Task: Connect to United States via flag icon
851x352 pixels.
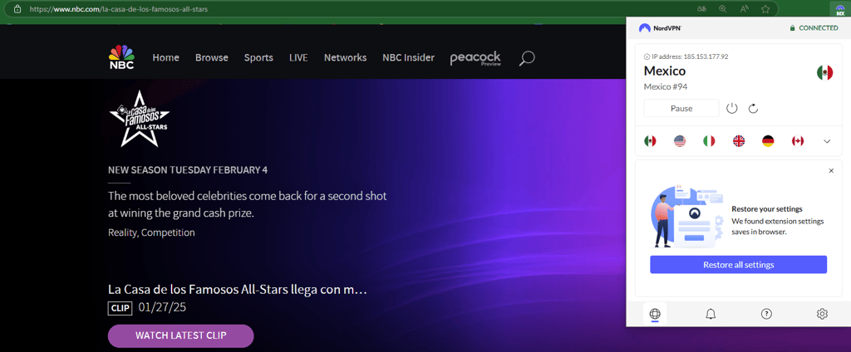Action: point(680,141)
